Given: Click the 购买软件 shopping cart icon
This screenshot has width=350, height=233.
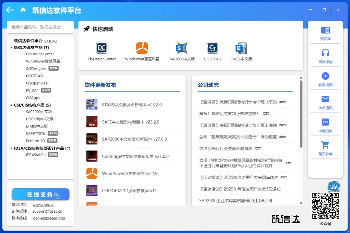Looking at the screenshot, I should pyautogui.click(x=325, y=145).
